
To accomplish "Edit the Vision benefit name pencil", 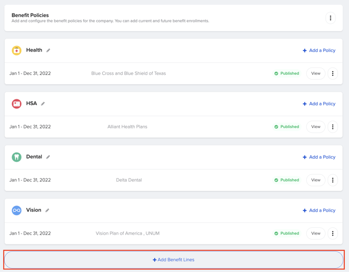I will point(47,211).
